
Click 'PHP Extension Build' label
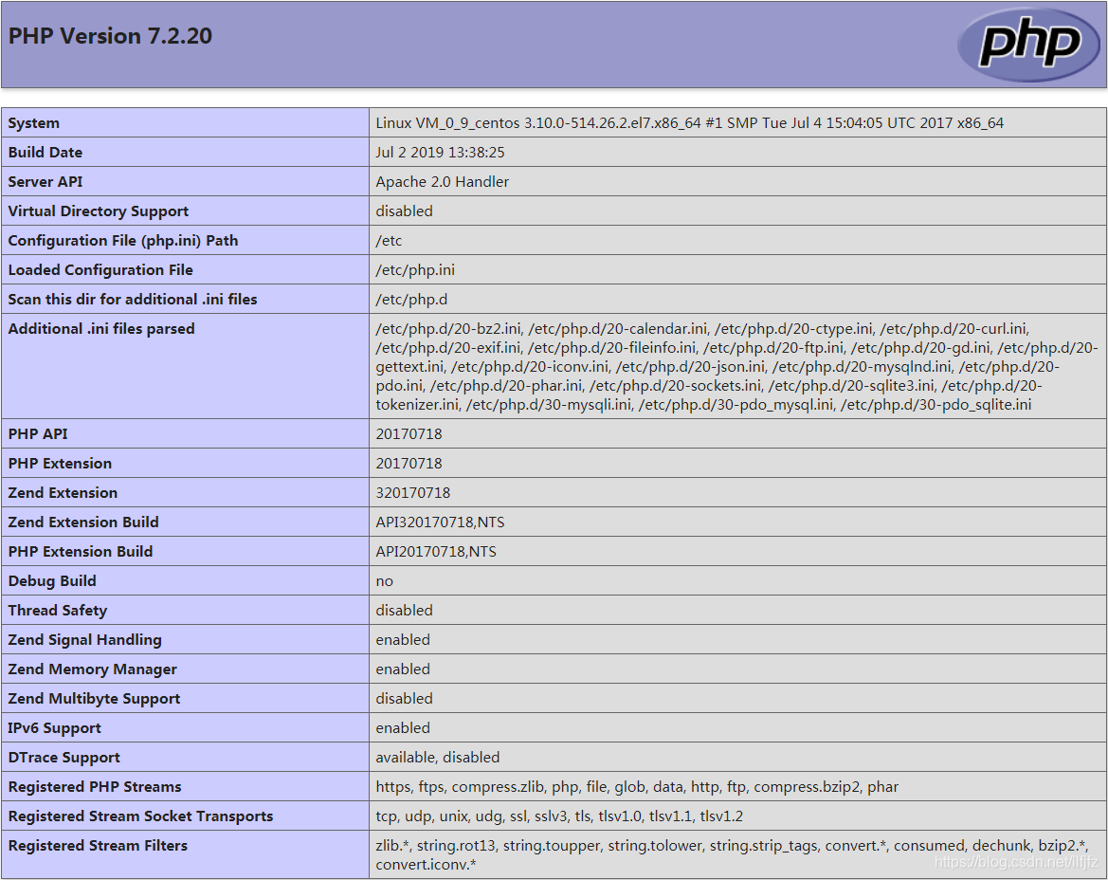(81, 551)
